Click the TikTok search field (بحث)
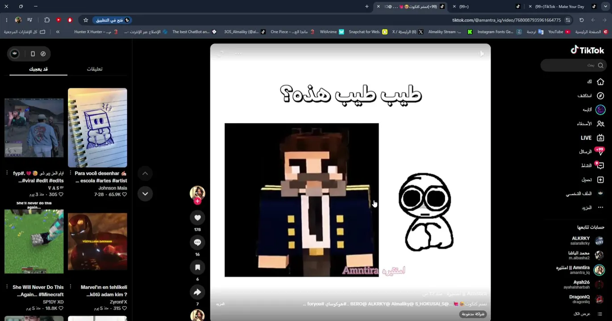This screenshot has height=321, width=612. (x=574, y=65)
